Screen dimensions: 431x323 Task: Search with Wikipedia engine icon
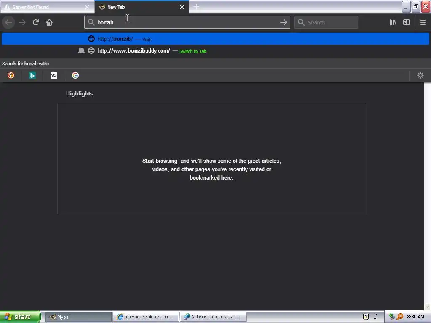tap(54, 75)
